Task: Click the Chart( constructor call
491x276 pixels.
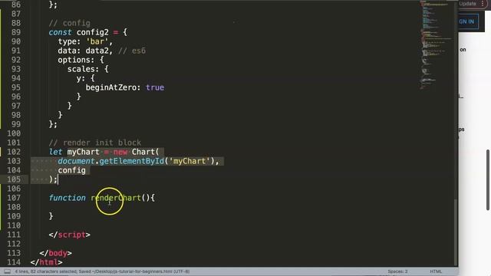Action: (145, 152)
